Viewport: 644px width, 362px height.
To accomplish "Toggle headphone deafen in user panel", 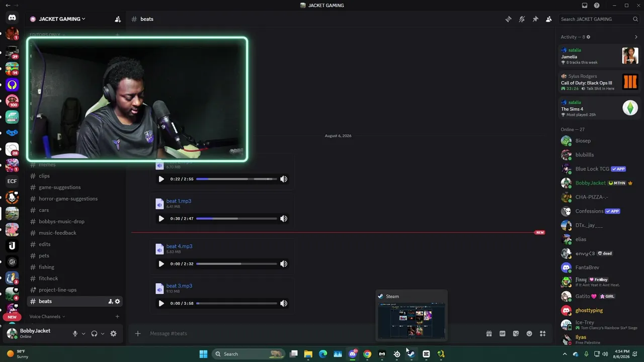I will point(94,334).
